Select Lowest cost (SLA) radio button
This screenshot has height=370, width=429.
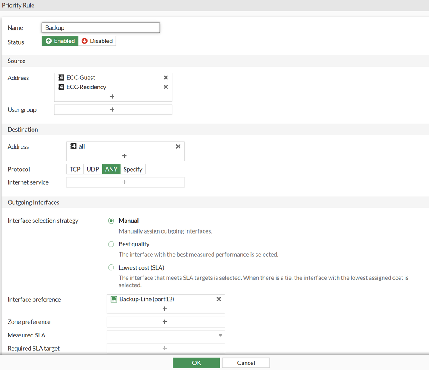(111, 267)
